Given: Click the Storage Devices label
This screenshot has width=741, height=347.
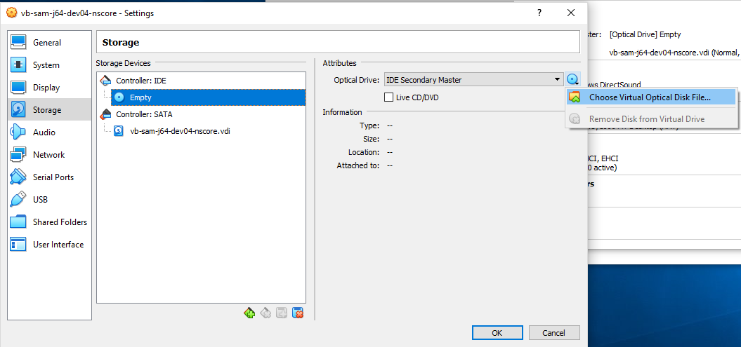Looking at the screenshot, I should 124,62.
